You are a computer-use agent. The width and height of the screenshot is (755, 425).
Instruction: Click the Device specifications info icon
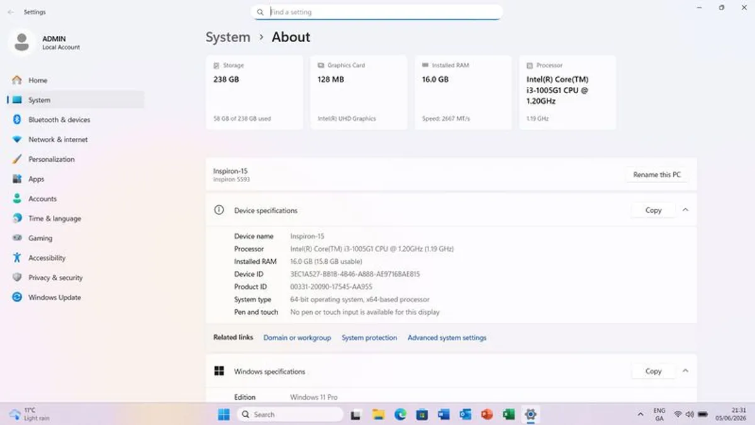click(x=219, y=210)
